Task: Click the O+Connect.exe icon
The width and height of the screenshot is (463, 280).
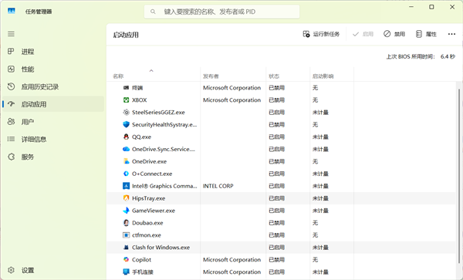Action: point(126,174)
